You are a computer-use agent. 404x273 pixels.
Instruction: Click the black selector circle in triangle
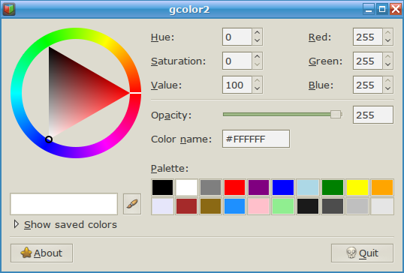point(49,139)
